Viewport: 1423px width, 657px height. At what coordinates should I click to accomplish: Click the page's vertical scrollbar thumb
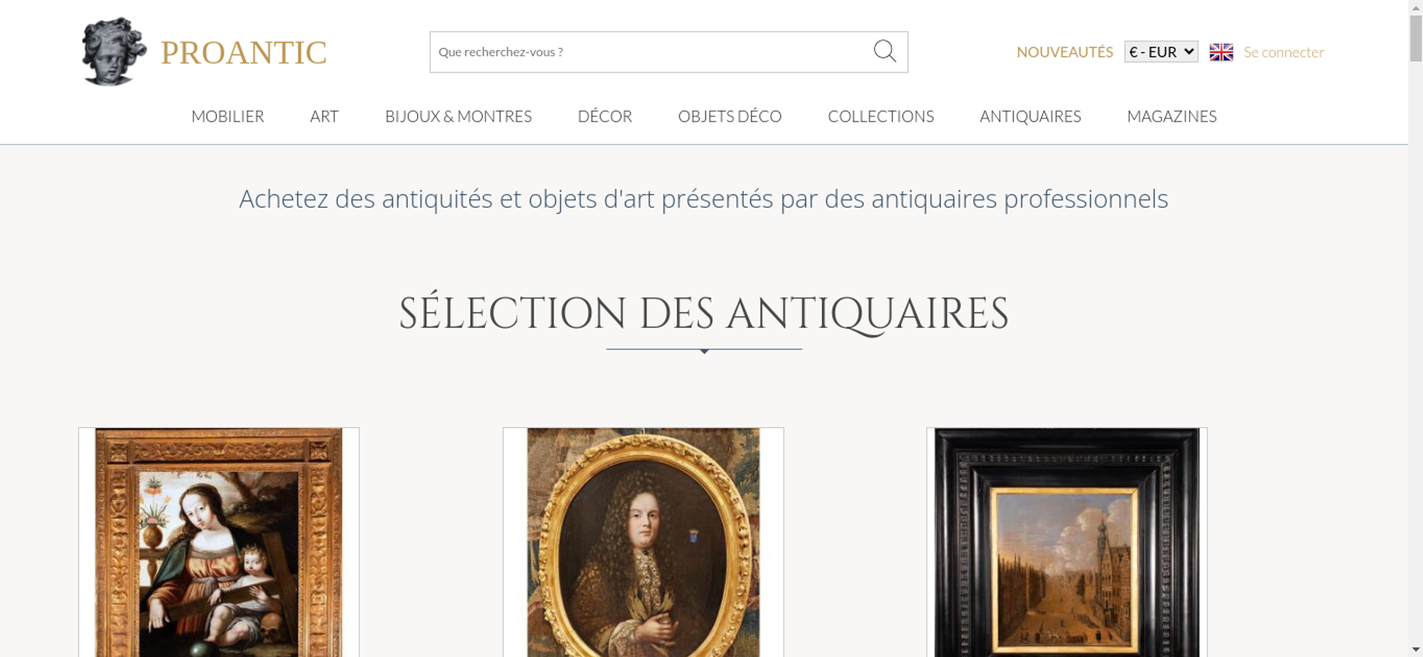[1416, 38]
